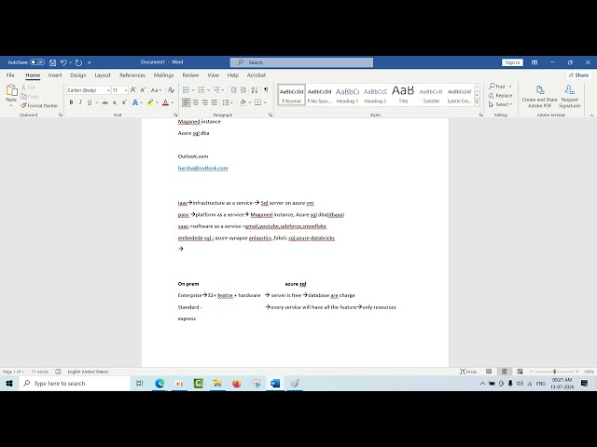The image size is (597, 447).
Task: Open line and paragraph spacing dropdown
Action: coord(228,102)
